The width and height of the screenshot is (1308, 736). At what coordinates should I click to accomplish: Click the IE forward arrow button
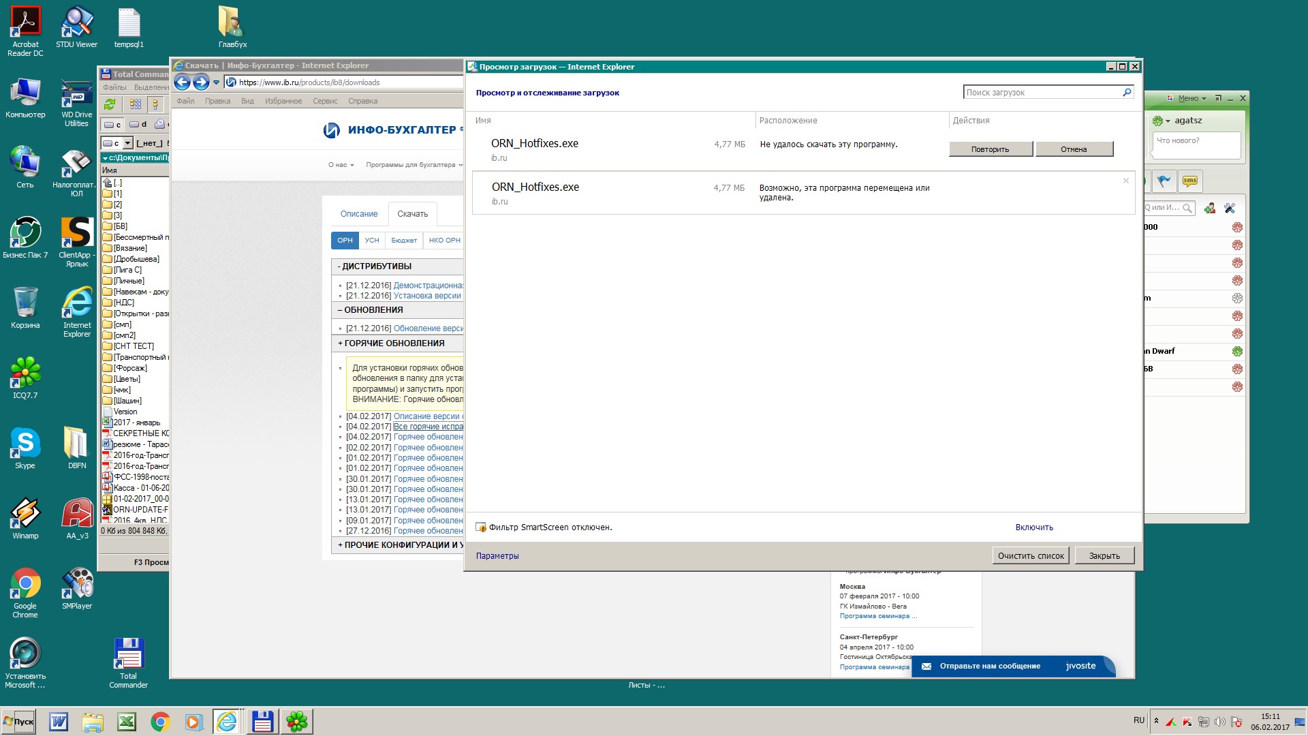[x=201, y=82]
